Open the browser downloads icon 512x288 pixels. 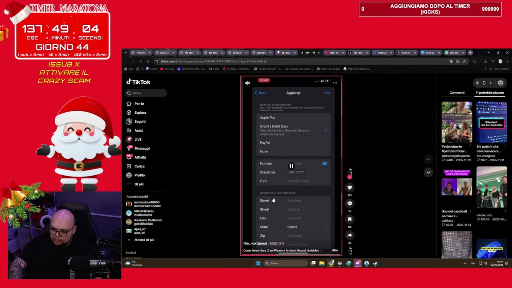(x=485, y=61)
